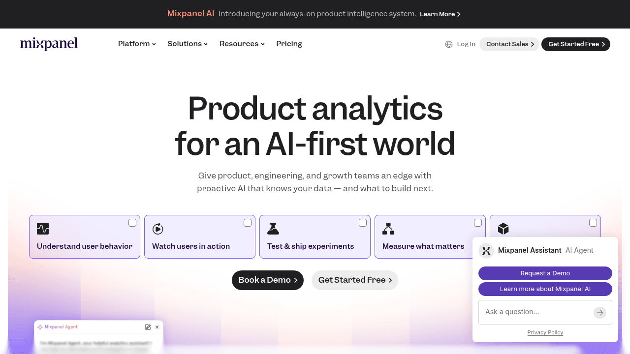This screenshot has height=354, width=630.
Task: Click the new chat edit icon in Mixpanel Agent
Action: coord(148,327)
